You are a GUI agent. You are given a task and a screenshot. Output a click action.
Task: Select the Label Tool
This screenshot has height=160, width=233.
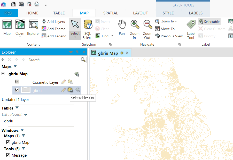191,28
